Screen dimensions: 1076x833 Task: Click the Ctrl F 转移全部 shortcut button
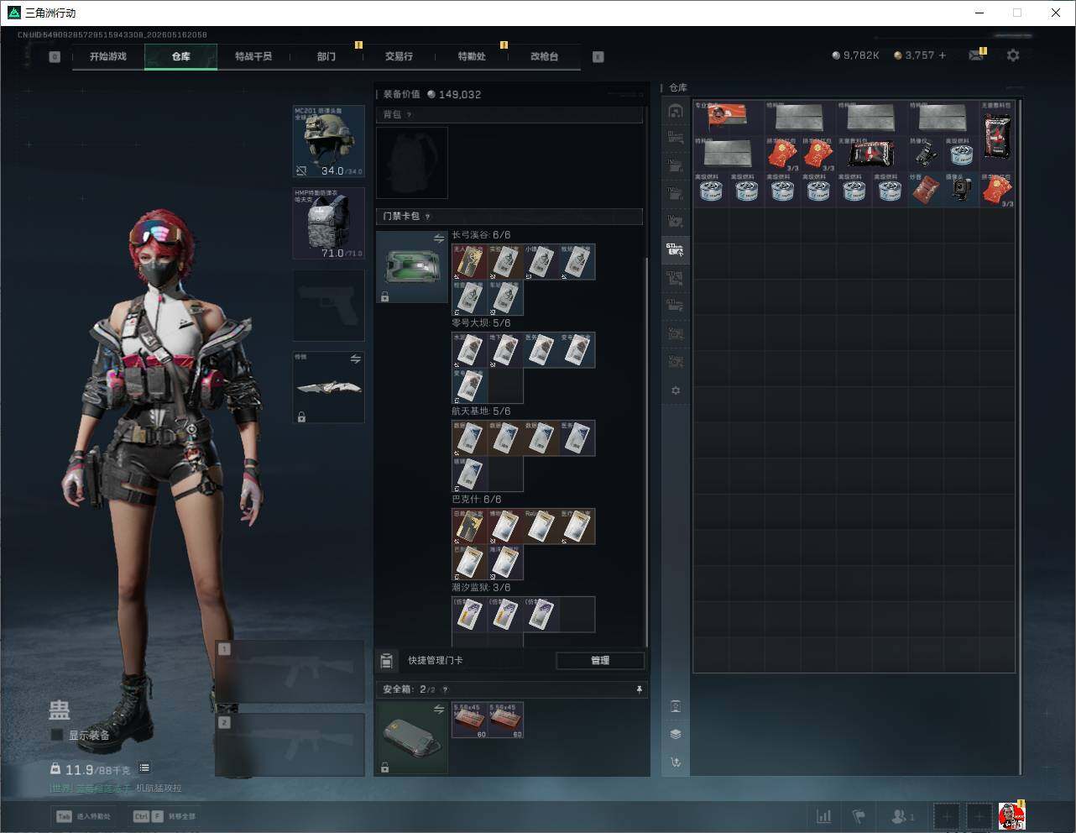pos(165,816)
